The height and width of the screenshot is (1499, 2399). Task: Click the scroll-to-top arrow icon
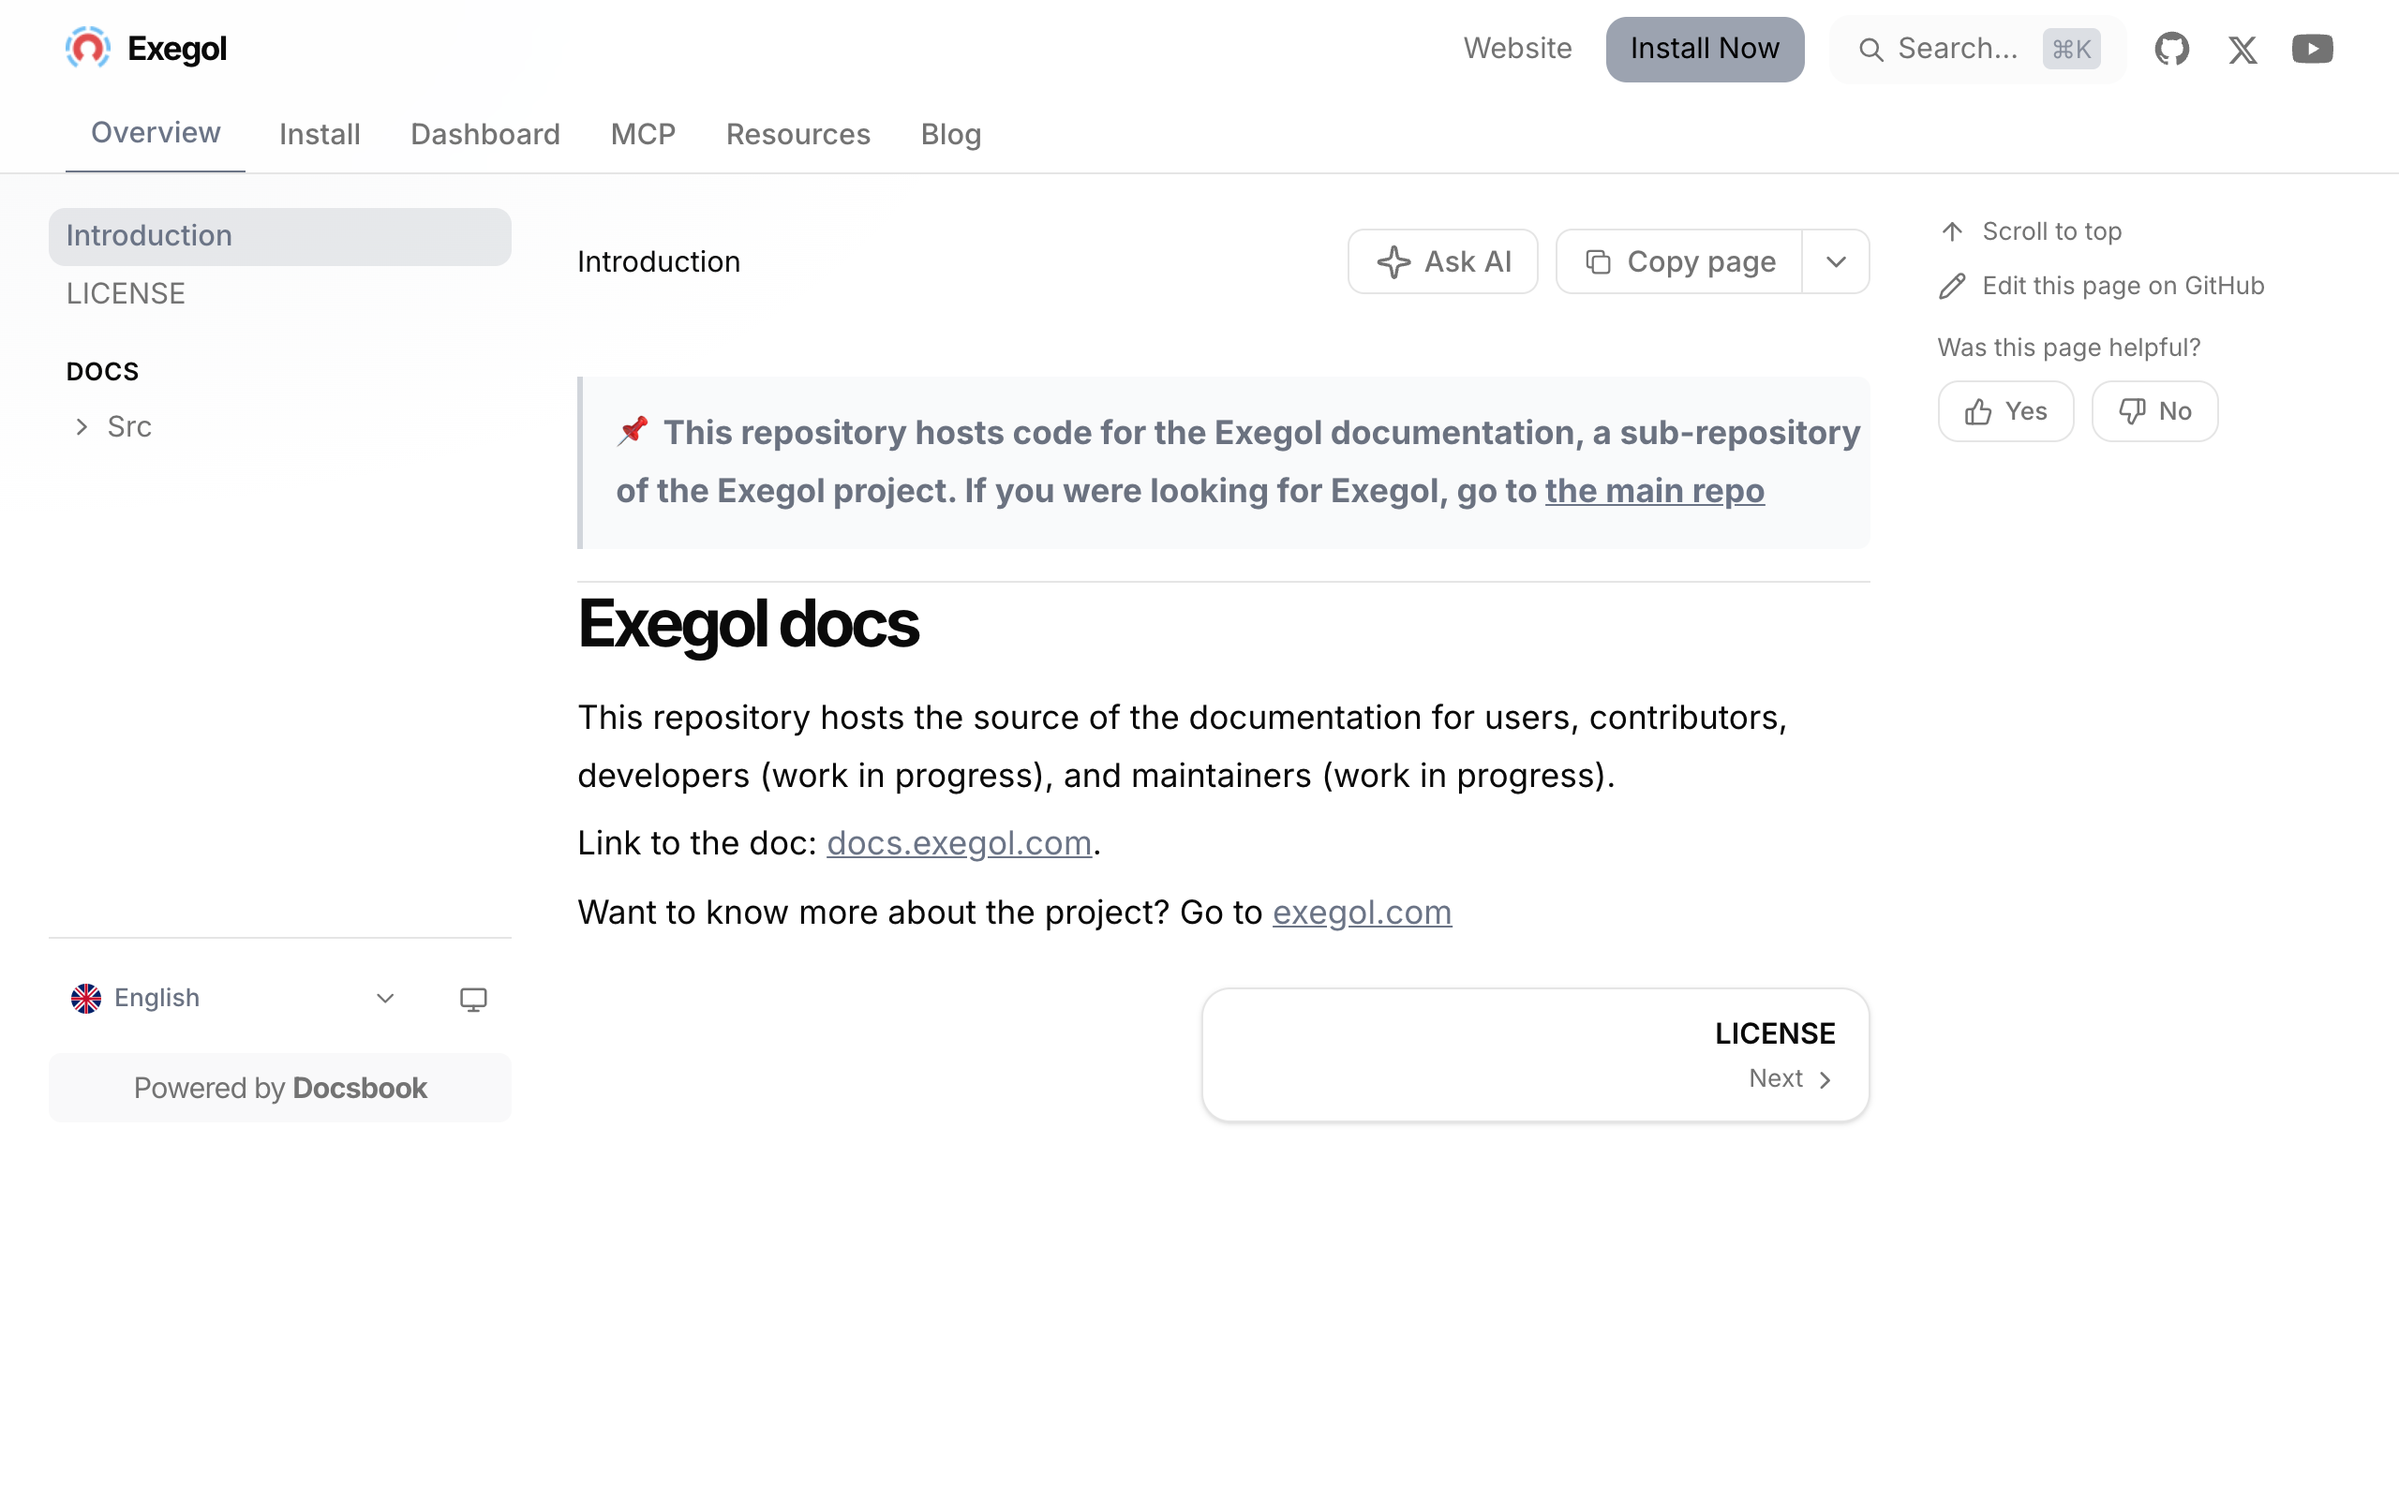(1952, 231)
